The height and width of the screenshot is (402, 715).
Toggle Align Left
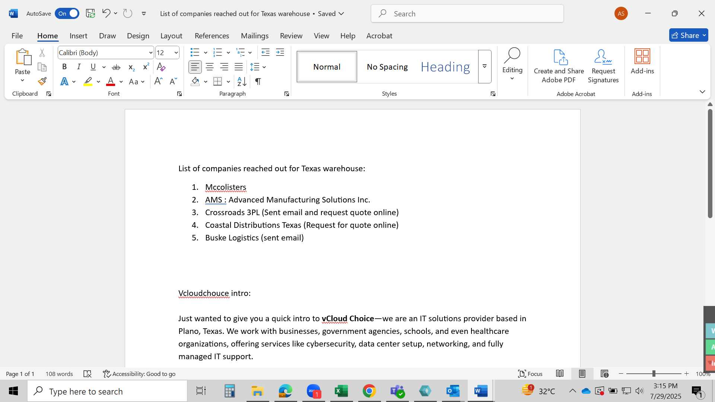click(x=195, y=67)
